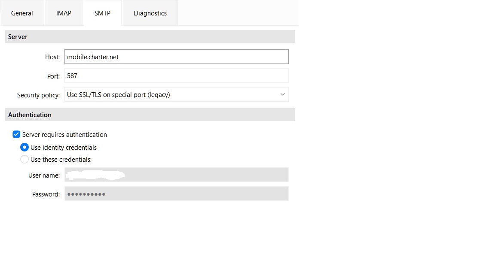Click the 'User name:' label
Screen dimensions: 495x278
point(44,175)
